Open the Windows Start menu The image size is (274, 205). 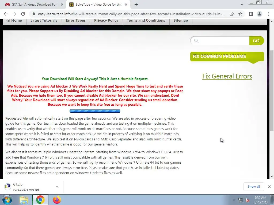(7, 200)
